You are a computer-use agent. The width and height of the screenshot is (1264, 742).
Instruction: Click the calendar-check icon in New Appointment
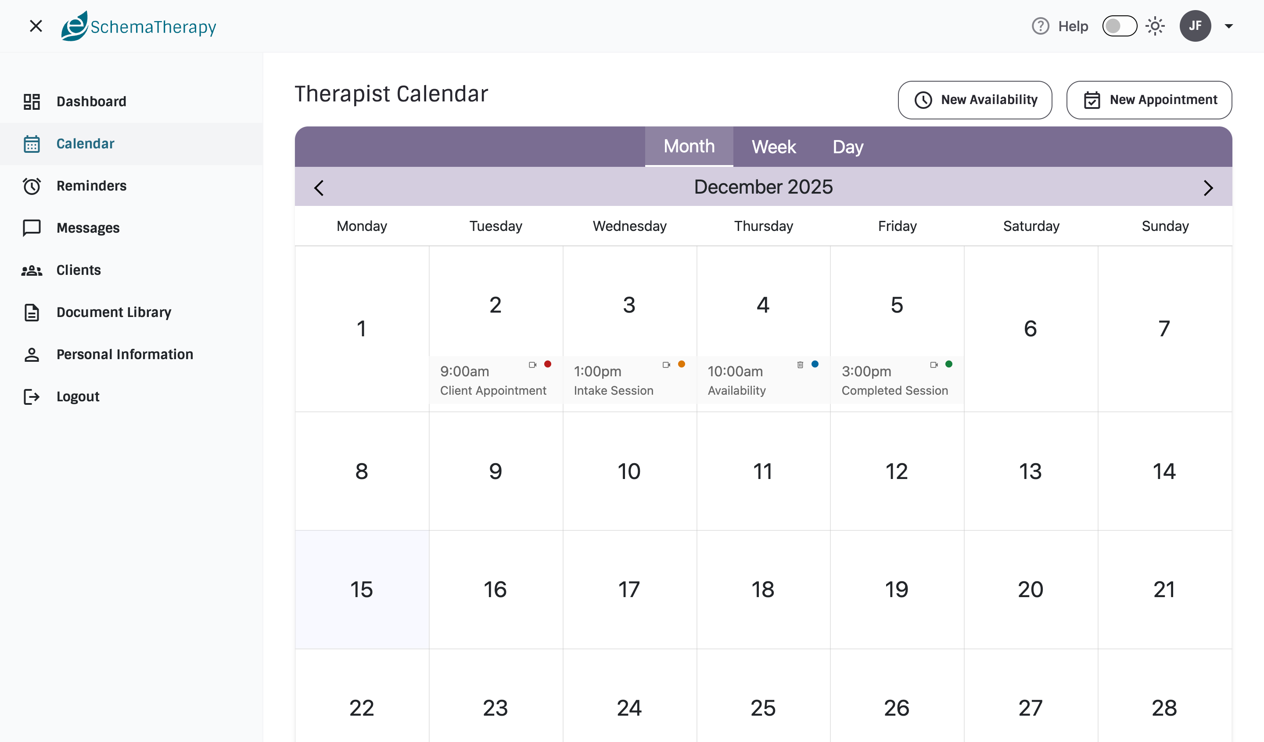point(1092,100)
